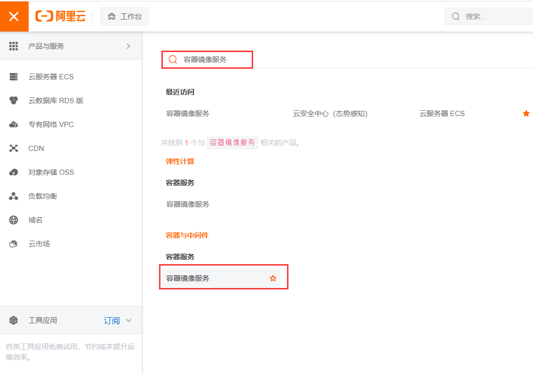Select the 容器与中间件 category heading
This screenshot has height=374, width=533.
[x=187, y=235]
